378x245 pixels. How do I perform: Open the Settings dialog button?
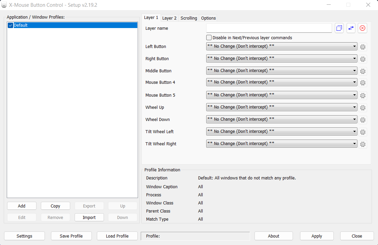click(x=24, y=236)
